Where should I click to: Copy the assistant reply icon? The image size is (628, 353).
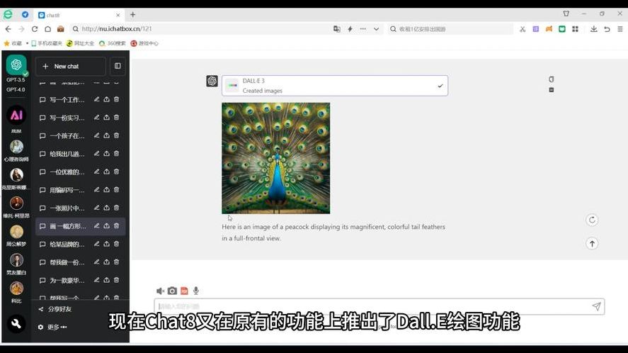click(551, 79)
